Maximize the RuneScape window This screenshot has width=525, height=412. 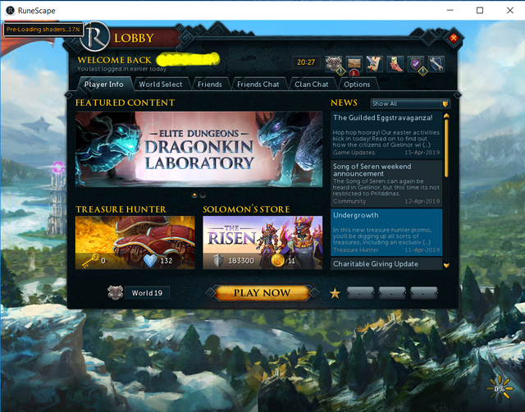tap(480, 11)
